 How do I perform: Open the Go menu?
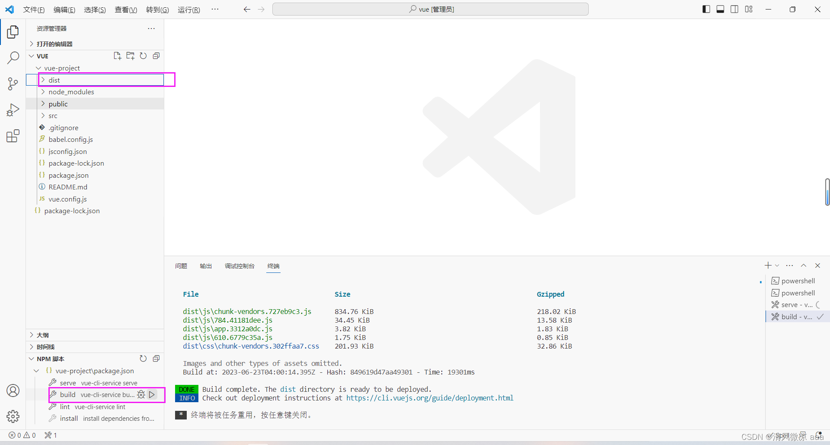157,10
